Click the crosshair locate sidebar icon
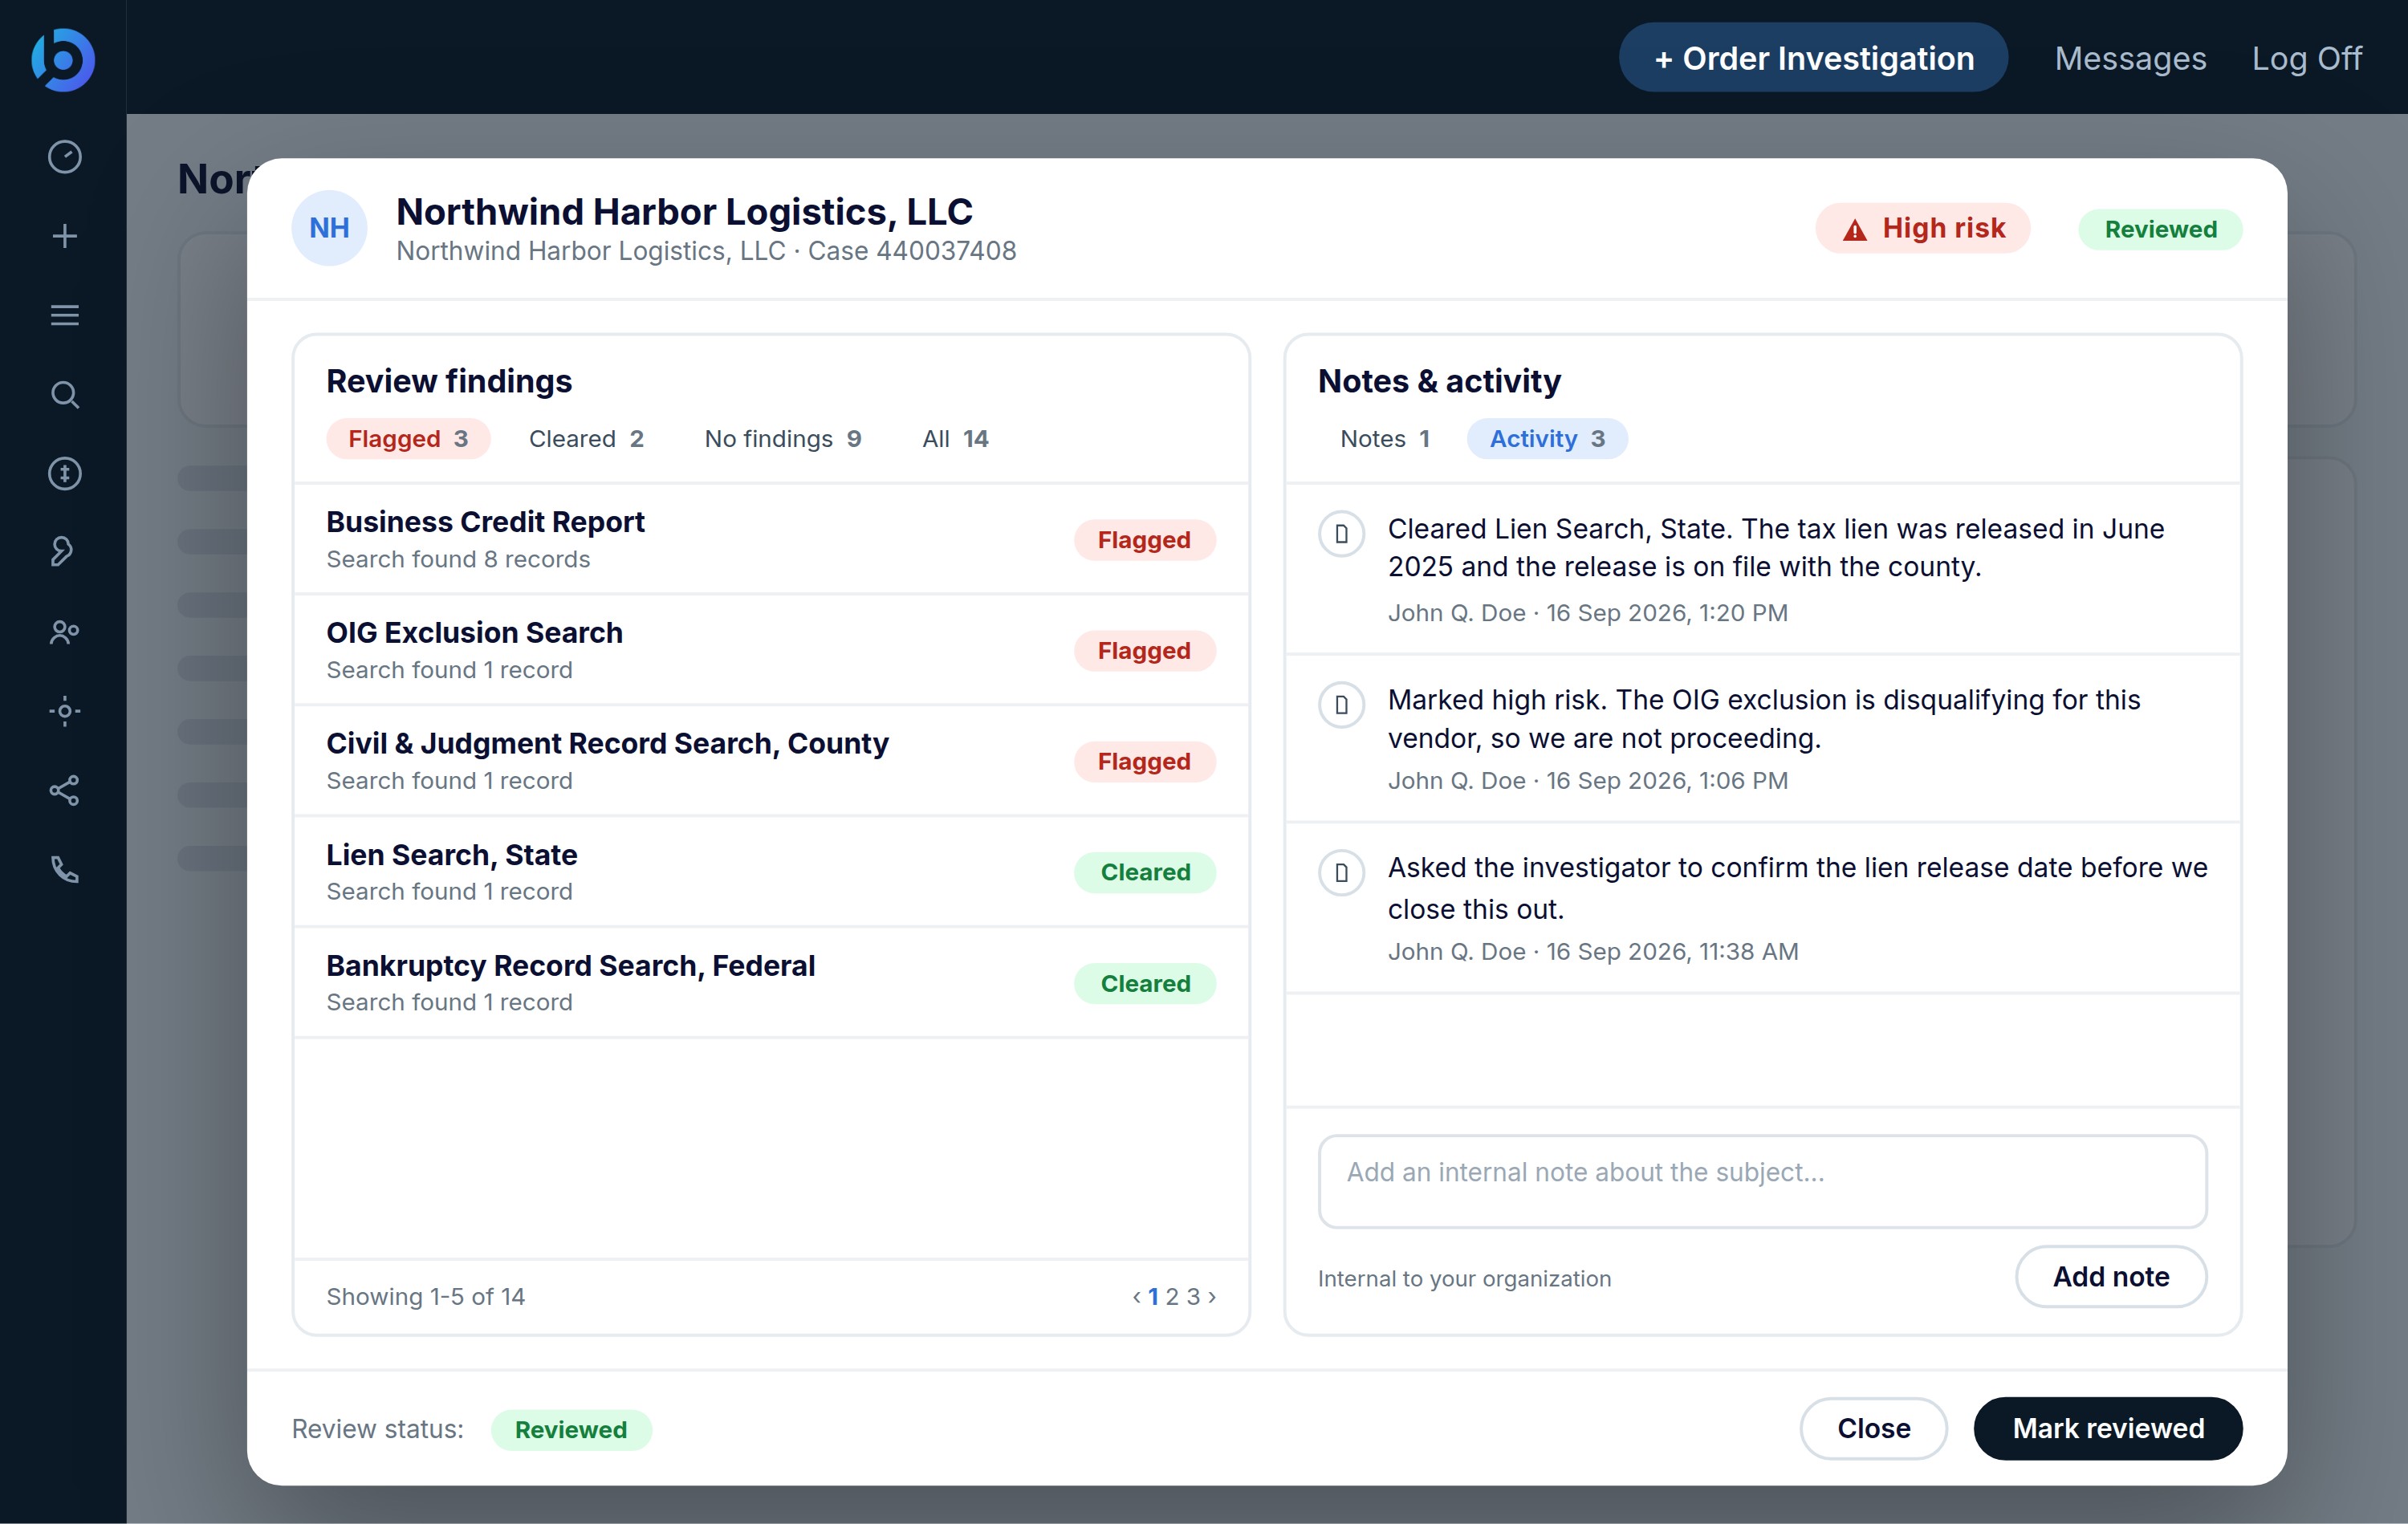Screen dimensions: 2408x1524 [x=65, y=711]
